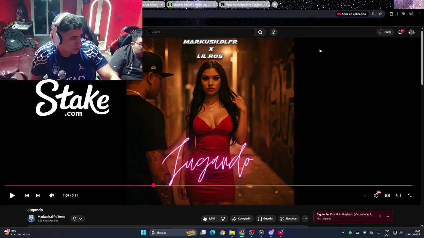
Task: Open options for the Siguiente queue
Action: (x=380, y=217)
